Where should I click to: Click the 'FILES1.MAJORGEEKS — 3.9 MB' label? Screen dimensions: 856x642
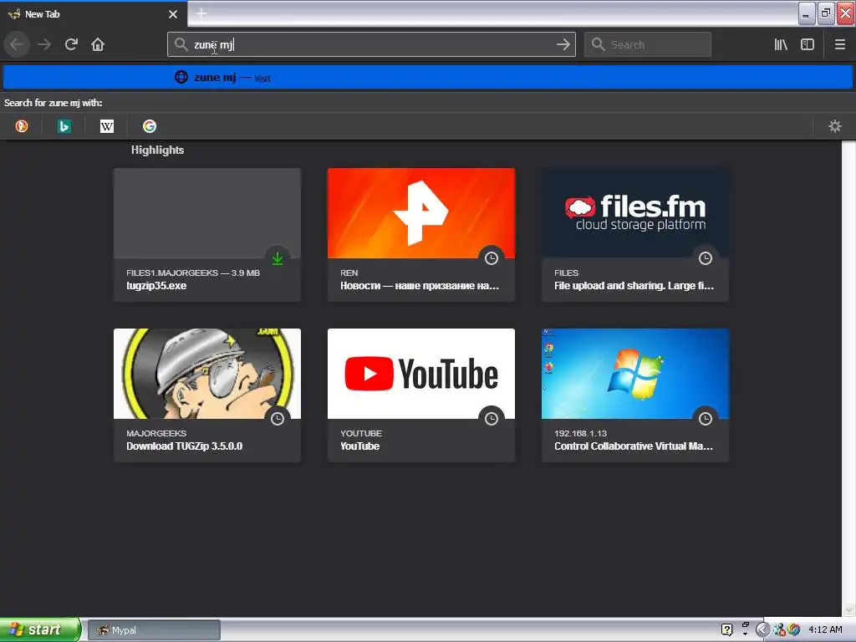193,273
